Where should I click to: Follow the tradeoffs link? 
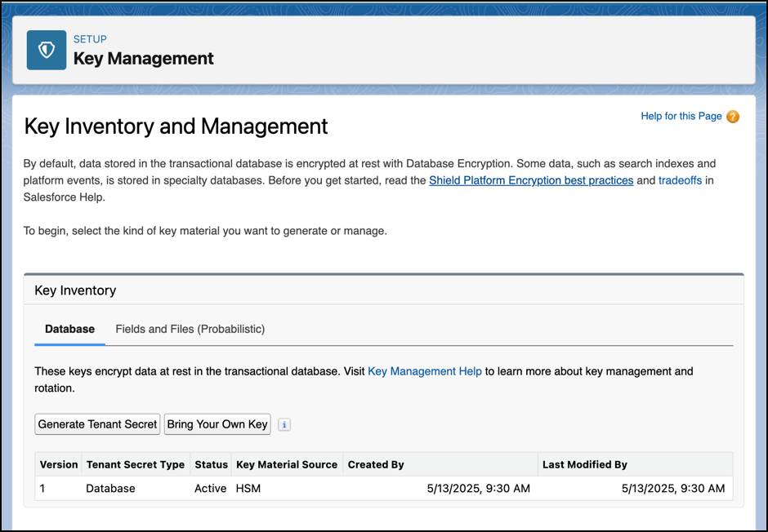[x=680, y=180]
